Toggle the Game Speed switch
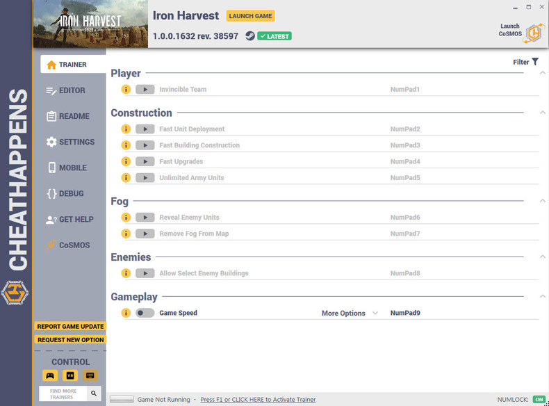This screenshot has height=406, width=549. (145, 313)
